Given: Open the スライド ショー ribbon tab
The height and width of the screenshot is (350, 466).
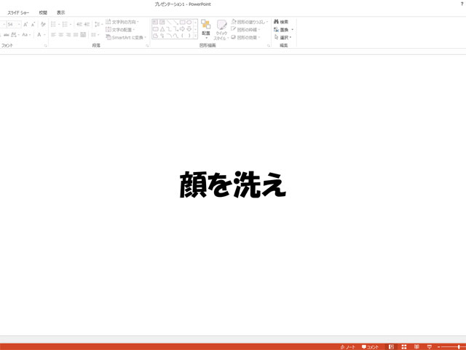Looking at the screenshot, I should tap(18, 12).
